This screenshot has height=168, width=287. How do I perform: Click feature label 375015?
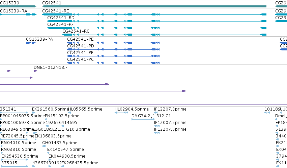pyautogui.click(x=9, y=163)
